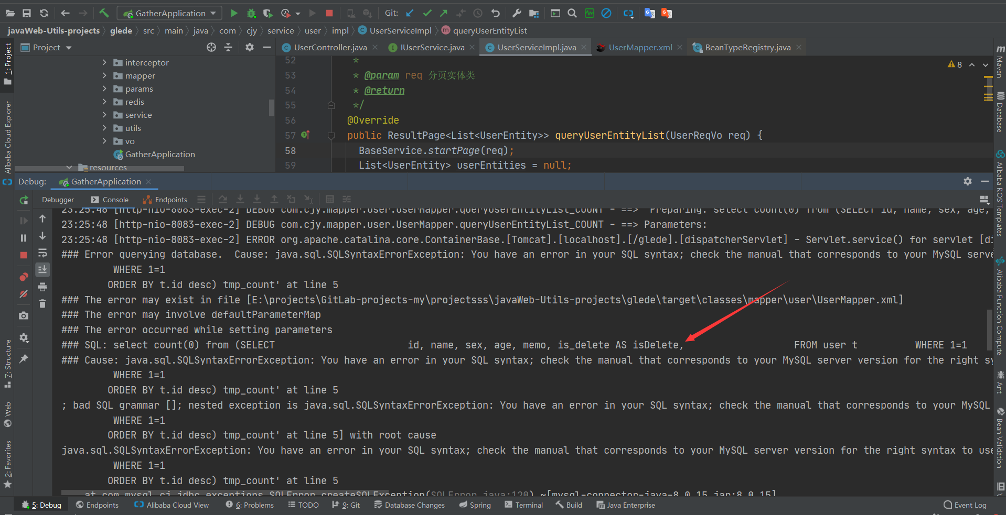Take a thread dump with the camera icon

point(24,315)
